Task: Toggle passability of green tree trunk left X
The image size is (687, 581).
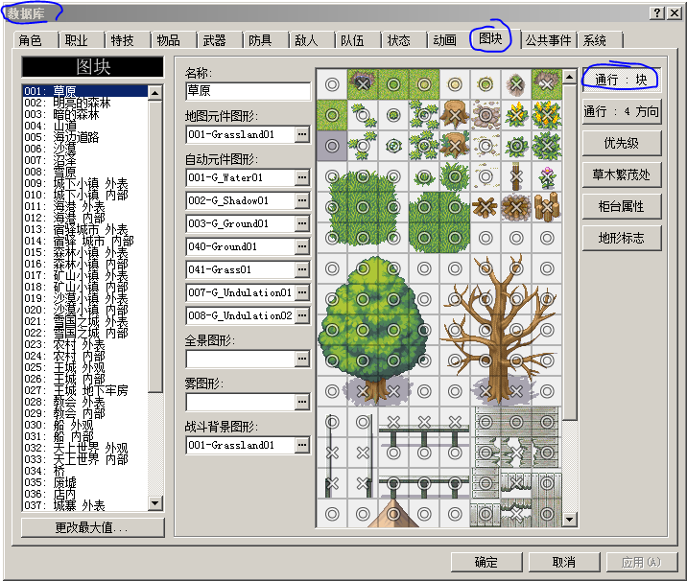Action: (x=363, y=391)
